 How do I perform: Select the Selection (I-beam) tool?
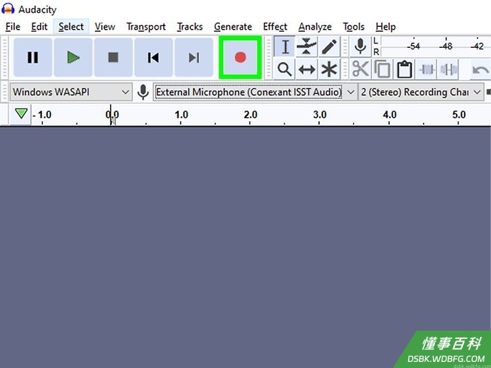pos(285,47)
